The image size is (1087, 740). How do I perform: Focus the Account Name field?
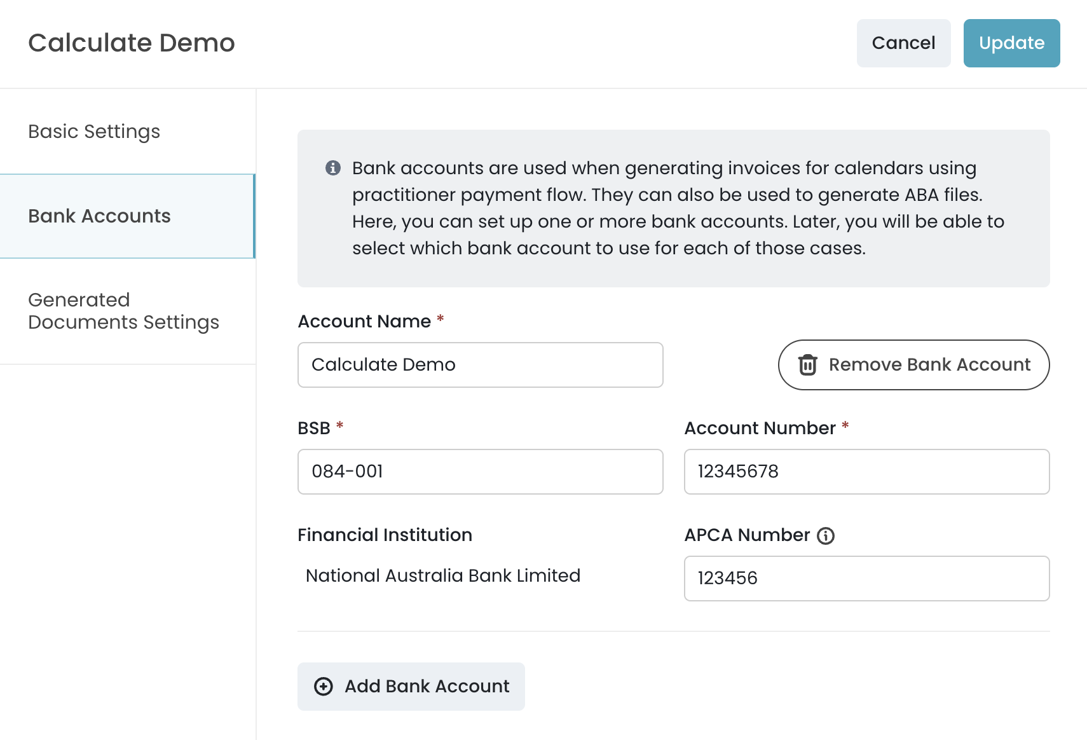[481, 365]
